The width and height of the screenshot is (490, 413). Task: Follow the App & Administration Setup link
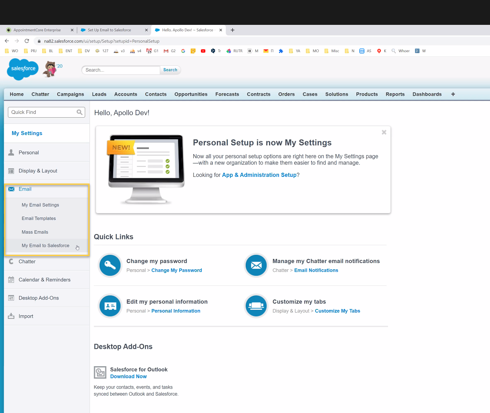(260, 175)
